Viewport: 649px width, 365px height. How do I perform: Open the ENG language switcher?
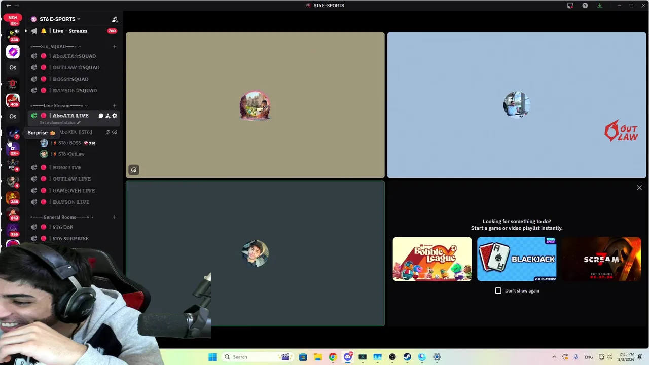[589, 357]
